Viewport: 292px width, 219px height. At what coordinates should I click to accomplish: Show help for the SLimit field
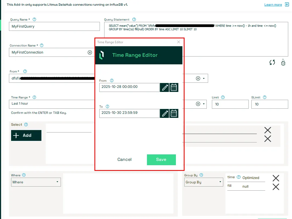[265, 97]
